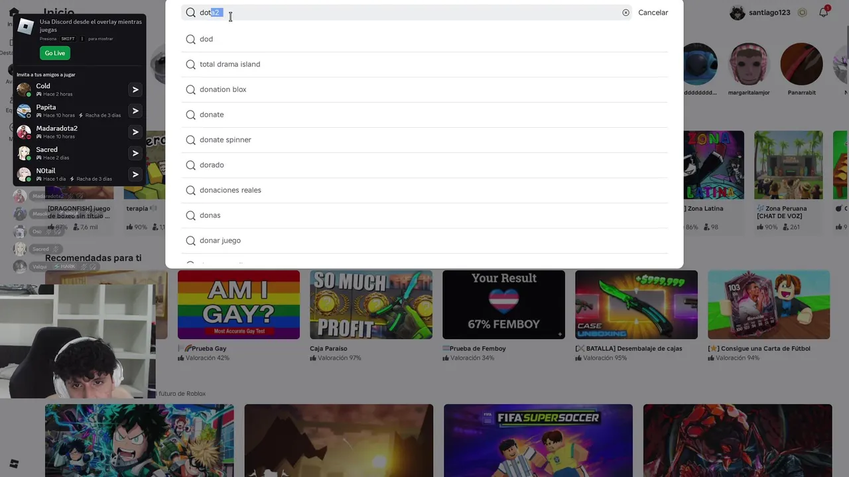Invite Papita using the arrow button
This screenshot has width=849, height=477.
coord(135,111)
